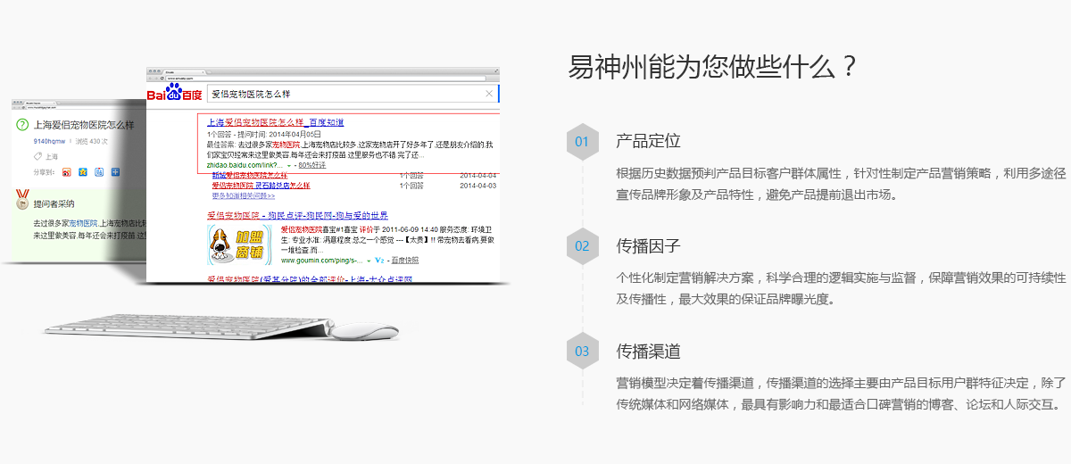Click the 提问者采纳 label in back window
The height and width of the screenshot is (464, 1071).
point(53,203)
